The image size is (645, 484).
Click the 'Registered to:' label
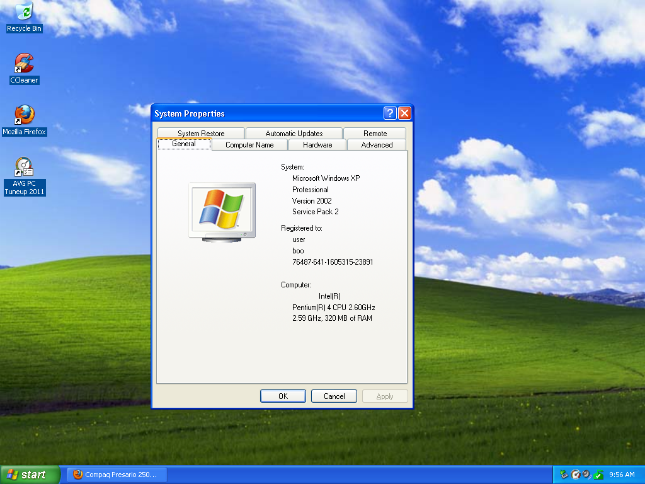pyautogui.click(x=302, y=228)
